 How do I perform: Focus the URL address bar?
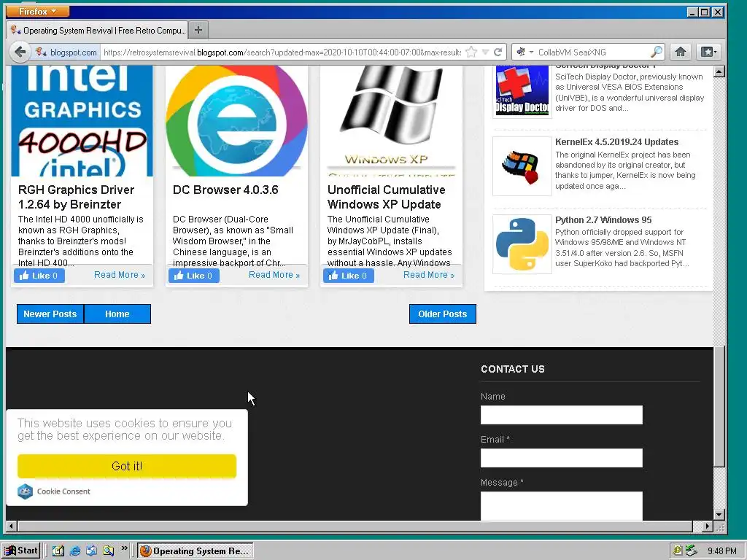click(282, 52)
